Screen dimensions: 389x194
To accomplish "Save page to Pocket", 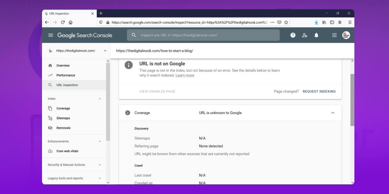I will point(279,22).
